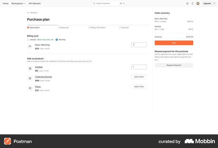Image resolution: width=218 pixels, height=148 pixels.
Task: Open API Network in top navigation
Action: pos(35,3)
